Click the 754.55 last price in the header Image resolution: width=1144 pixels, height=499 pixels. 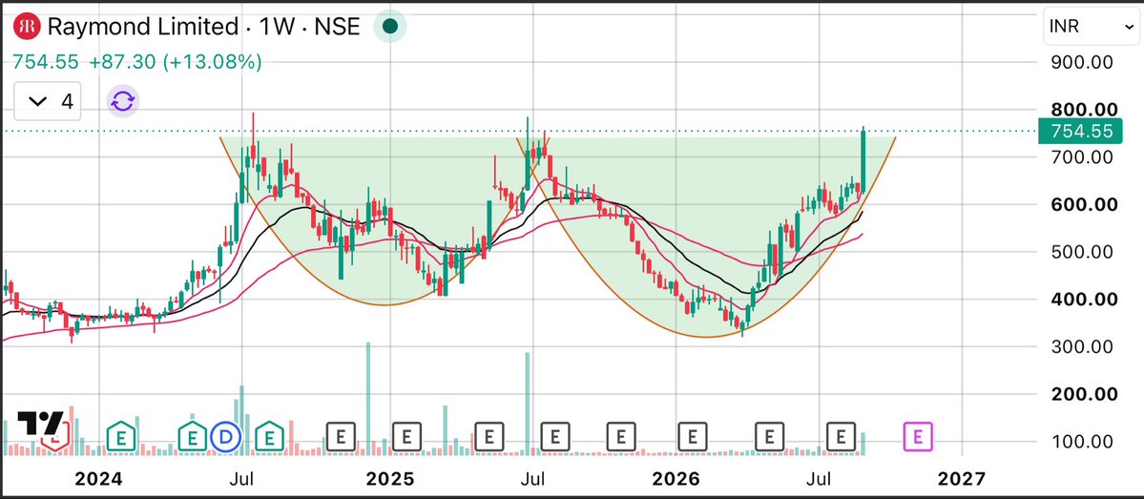coord(45,63)
